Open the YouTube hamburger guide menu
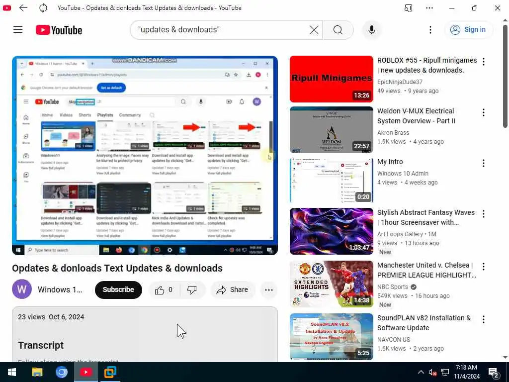Viewport: 509px width, 382px height. (18, 30)
